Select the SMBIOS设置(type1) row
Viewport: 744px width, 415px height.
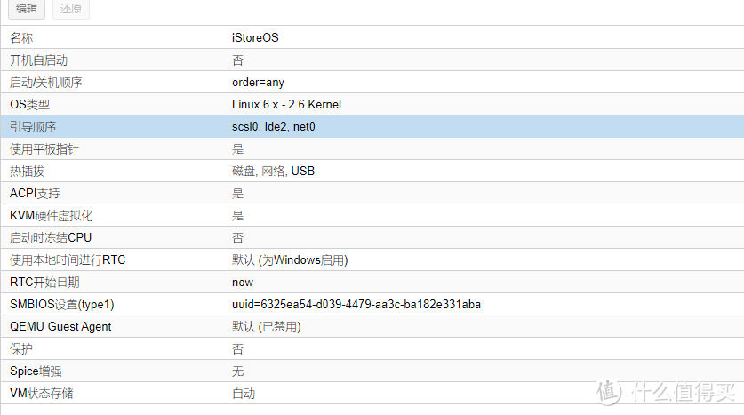[x=372, y=304]
